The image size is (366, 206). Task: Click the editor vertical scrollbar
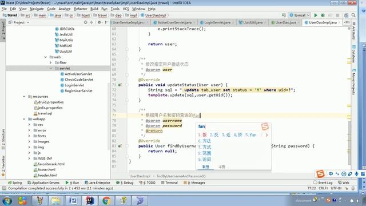[x=349, y=142]
